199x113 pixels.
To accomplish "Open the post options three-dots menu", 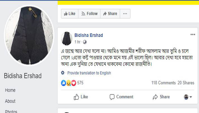I will point(193,34).
